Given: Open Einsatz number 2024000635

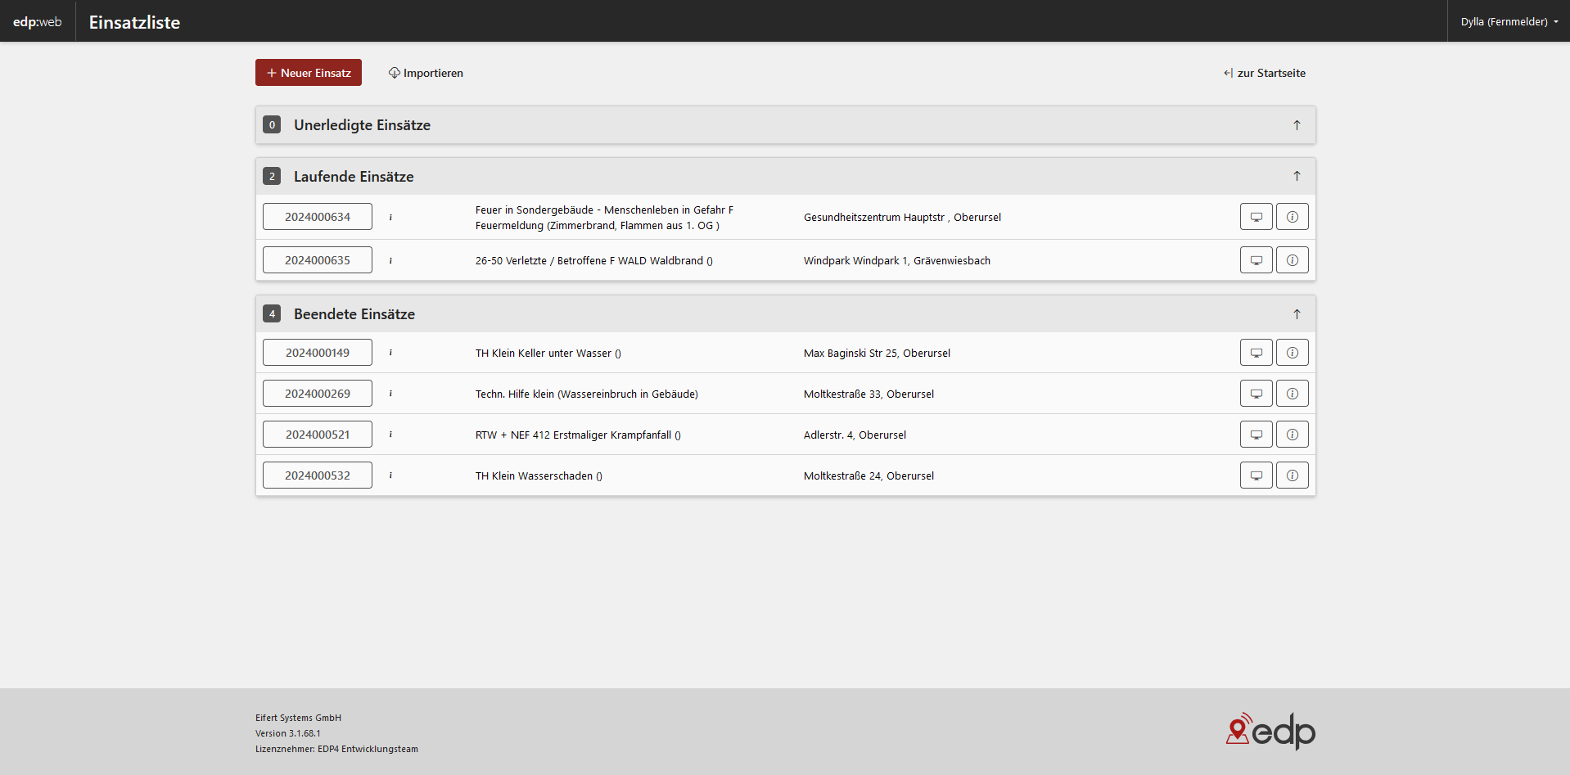Looking at the screenshot, I should [318, 260].
